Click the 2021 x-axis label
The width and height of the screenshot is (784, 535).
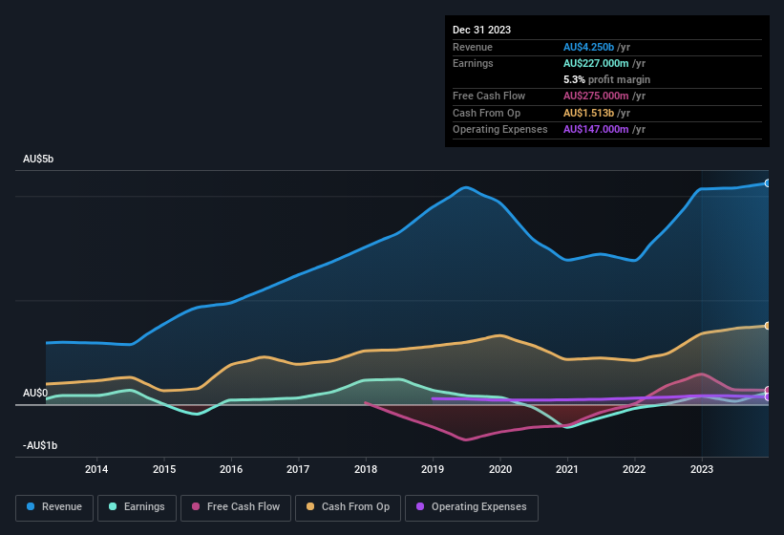pyautogui.click(x=567, y=469)
